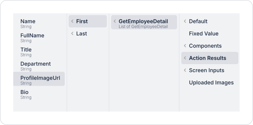Viewport: 253px width, 125px height.
Task: Click the chevron beside Action Results
Action: coord(185,58)
